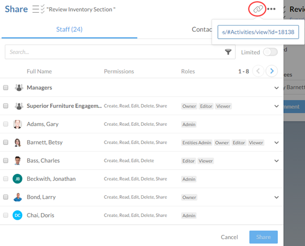305x246 pixels.
Task: Click Gary Adams' profile photo
Action: [x=18, y=124]
